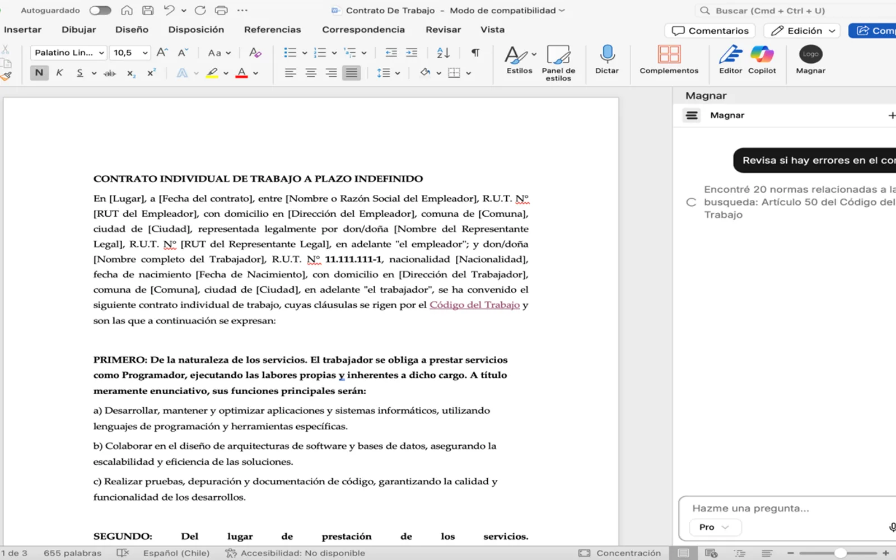
Task: Toggle the Autoguardado switch
Action: [x=100, y=11]
